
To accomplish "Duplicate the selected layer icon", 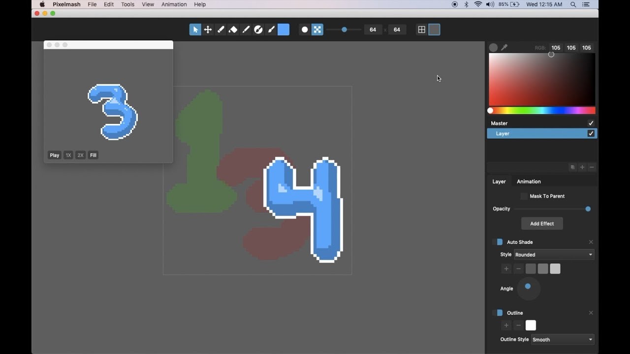I will (572, 167).
